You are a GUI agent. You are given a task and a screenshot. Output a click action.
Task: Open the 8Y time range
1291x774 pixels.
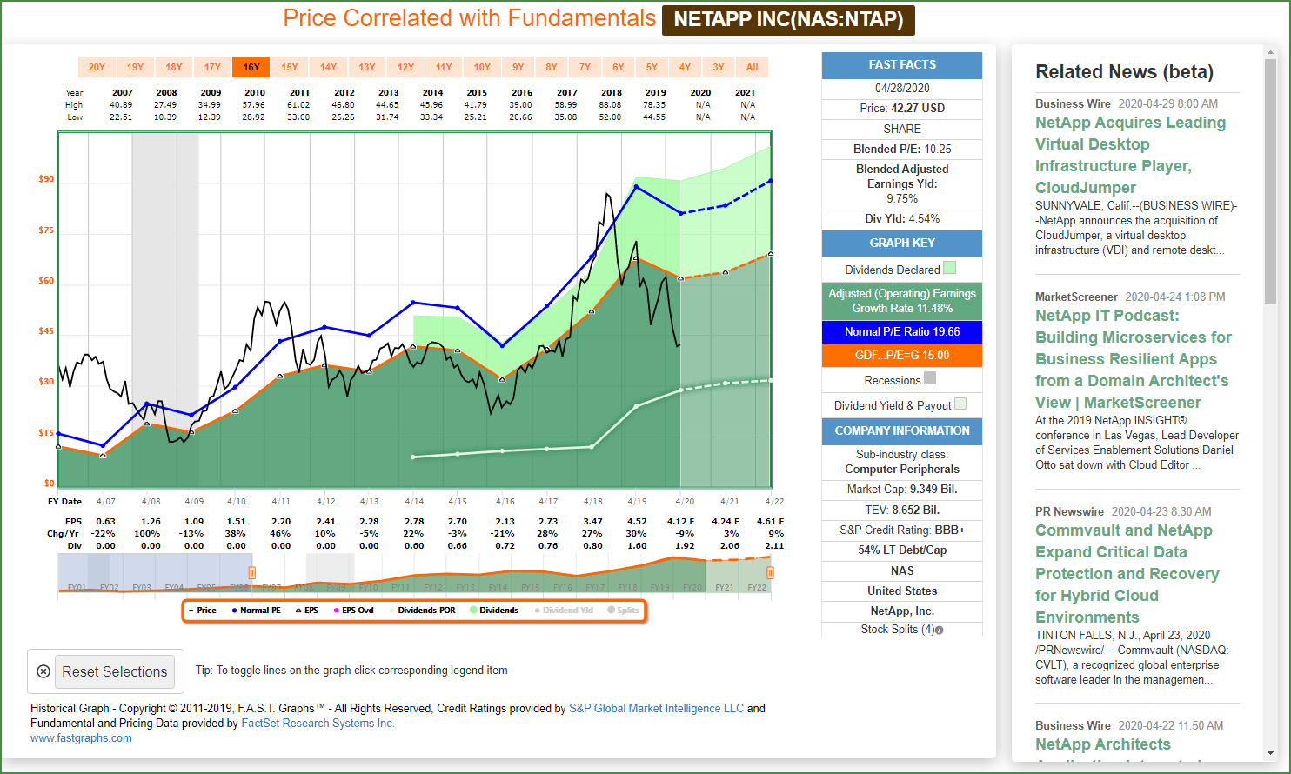tap(552, 67)
